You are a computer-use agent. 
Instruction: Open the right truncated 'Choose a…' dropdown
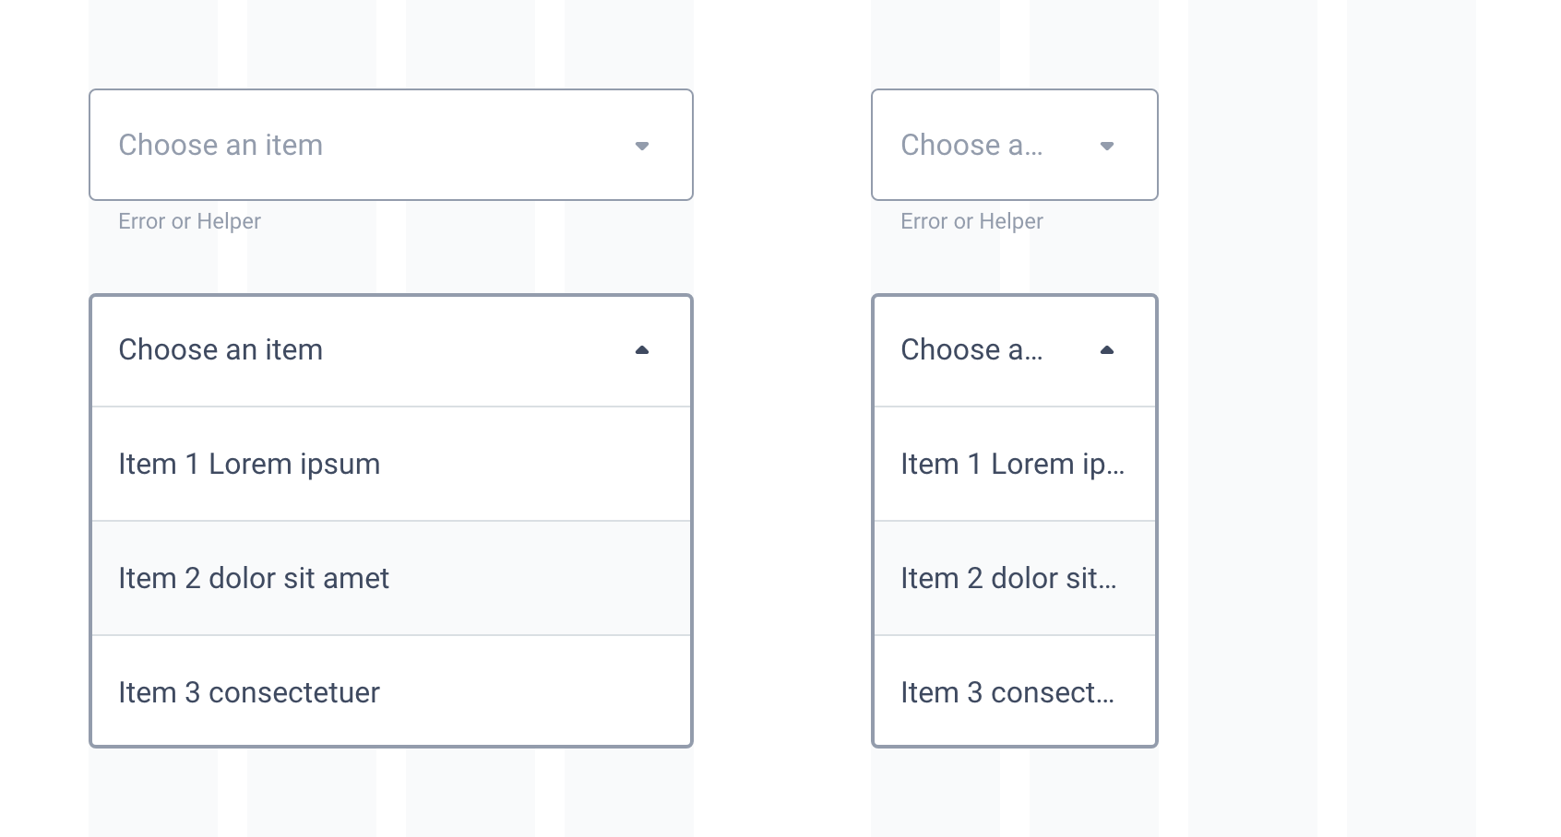[1015, 145]
